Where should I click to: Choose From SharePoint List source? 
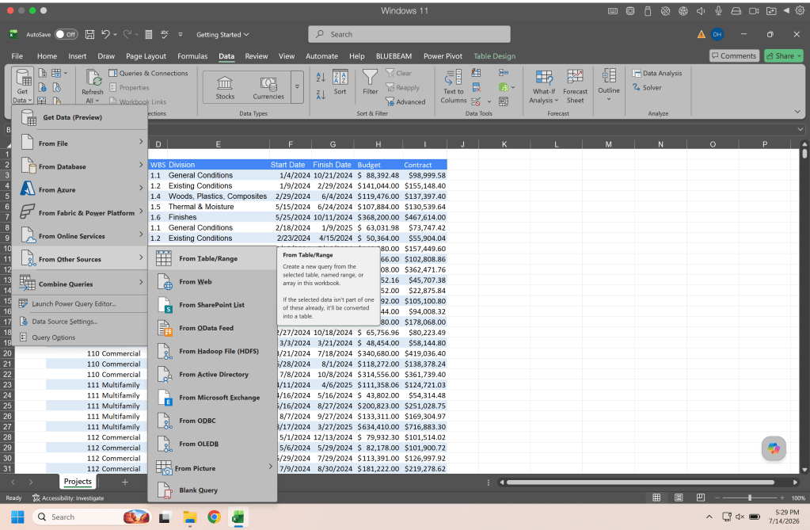(x=212, y=305)
